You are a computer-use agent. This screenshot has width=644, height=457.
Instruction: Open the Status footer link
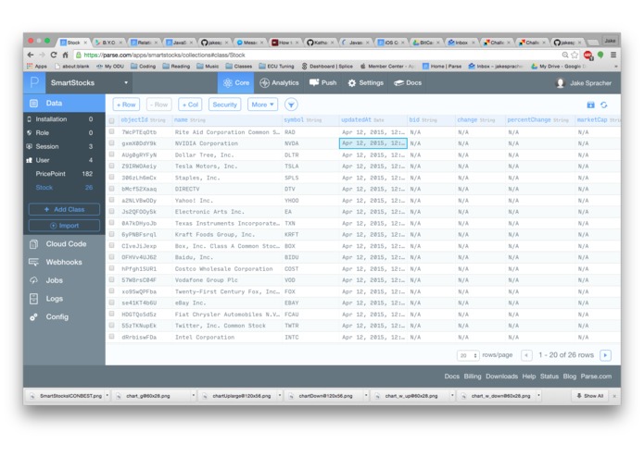pos(549,377)
